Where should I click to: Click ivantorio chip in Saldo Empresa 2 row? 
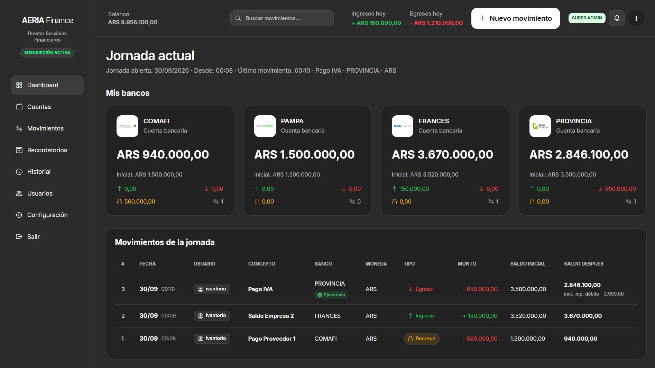212,316
